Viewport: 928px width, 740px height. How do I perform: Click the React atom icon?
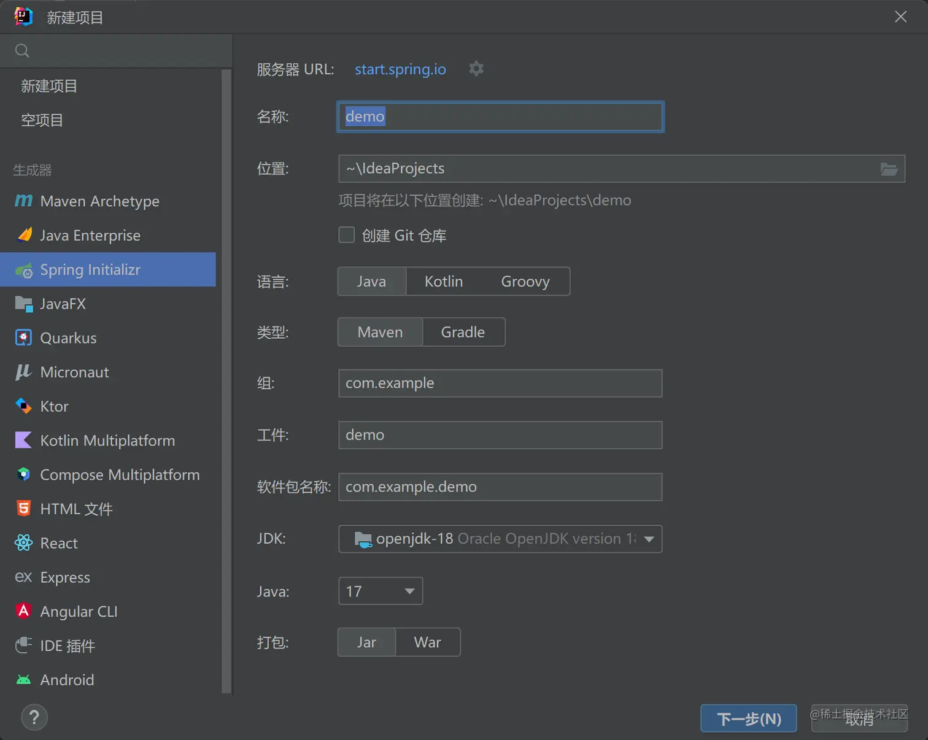[x=23, y=542]
